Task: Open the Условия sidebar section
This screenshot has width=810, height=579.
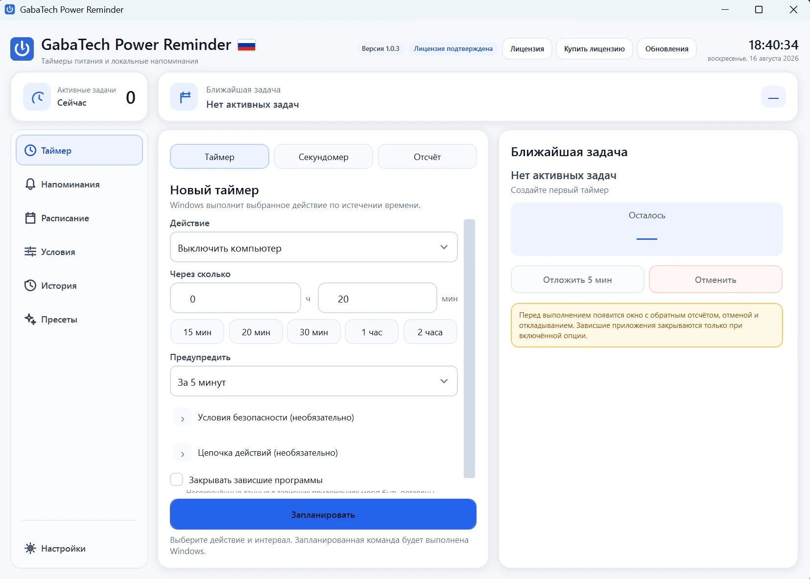Action: pos(79,252)
